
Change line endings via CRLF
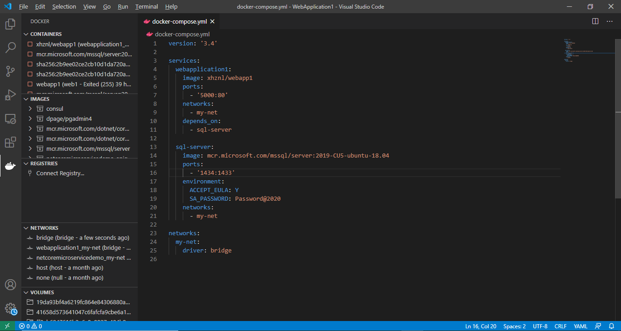click(561, 326)
